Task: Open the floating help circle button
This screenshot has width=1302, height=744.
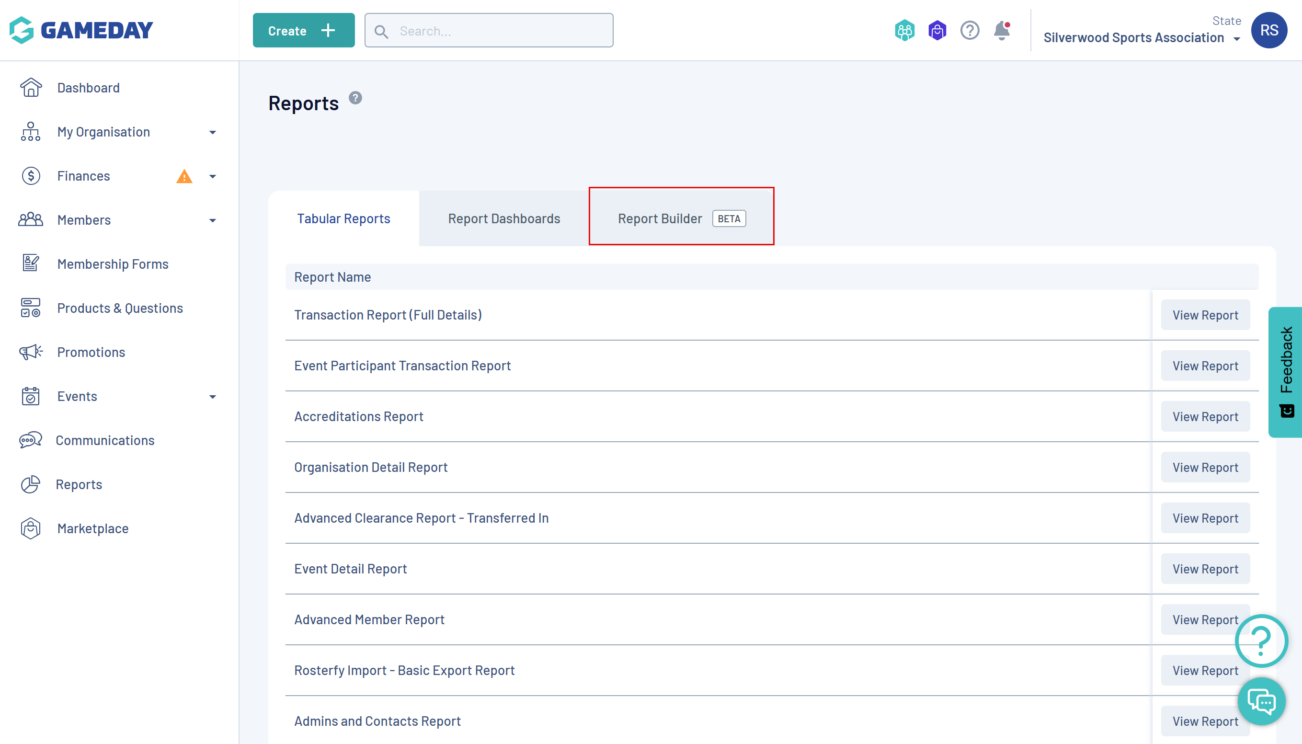Action: pos(1261,640)
